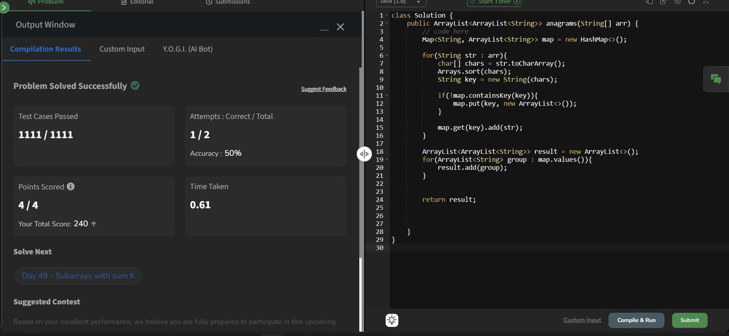Collapse the class Solution fold arrow on line 1
This screenshot has width=729, height=336.
(386, 15)
